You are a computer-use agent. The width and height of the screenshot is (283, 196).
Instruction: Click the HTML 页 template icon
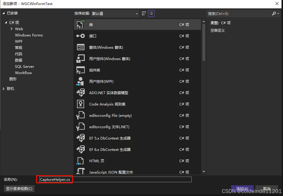point(81,161)
